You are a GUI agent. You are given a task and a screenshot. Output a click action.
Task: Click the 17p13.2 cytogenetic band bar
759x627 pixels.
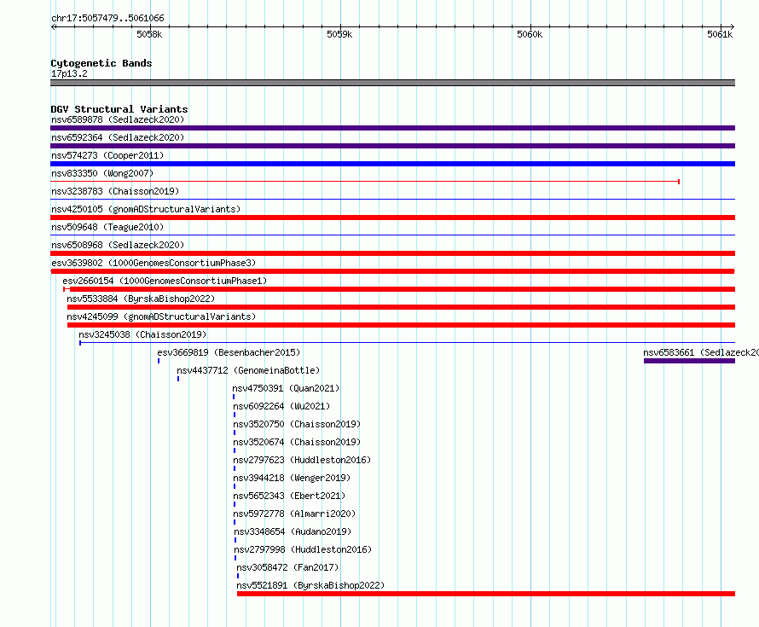(x=392, y=83)
